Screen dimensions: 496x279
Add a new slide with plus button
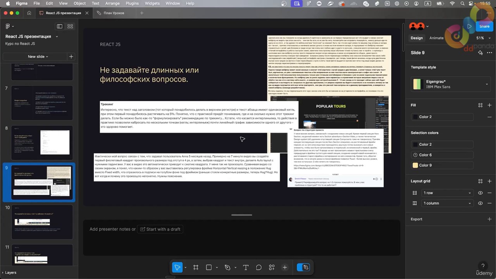[71, 57]
